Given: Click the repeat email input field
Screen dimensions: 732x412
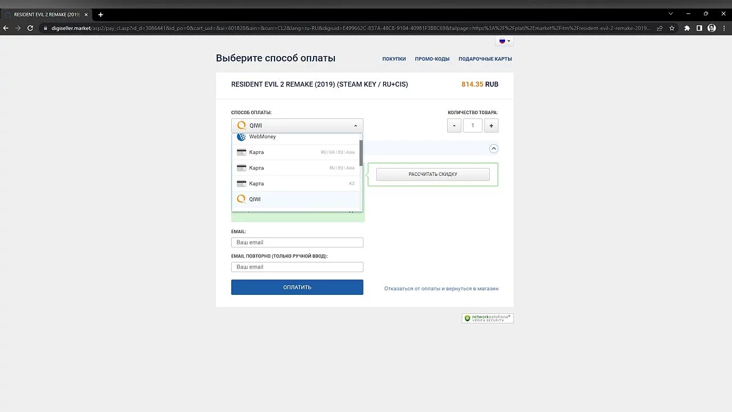Looking at the screenshot, I should pos(297,267).
